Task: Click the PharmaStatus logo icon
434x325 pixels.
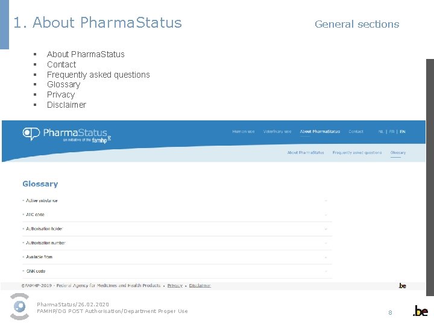Action: [31, 134]
